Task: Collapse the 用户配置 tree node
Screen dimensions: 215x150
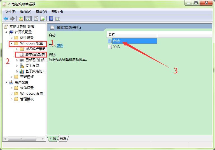Action: click(x=6, y=82)
